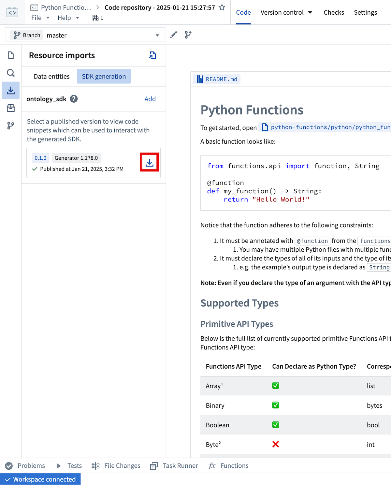Click the Binary row in types table
The width and height of the screenshot is (391, 485).
pos(296,405)
